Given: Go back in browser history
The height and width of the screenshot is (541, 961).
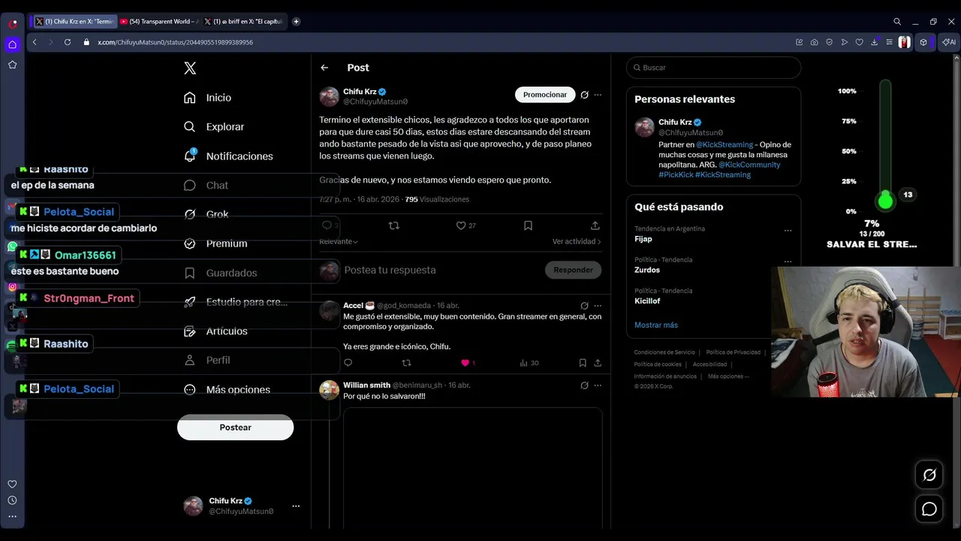Looking at the screenshot, I should pyautogui.click(x=35, y=42).
